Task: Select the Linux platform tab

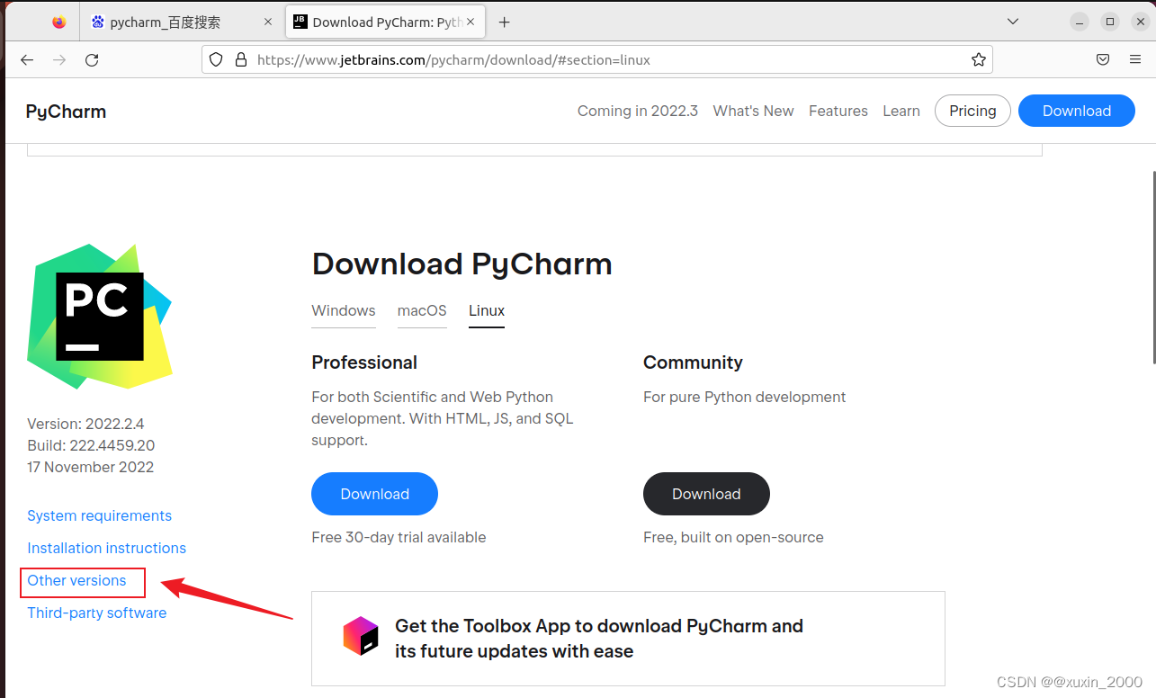Action: pos(487,310)
